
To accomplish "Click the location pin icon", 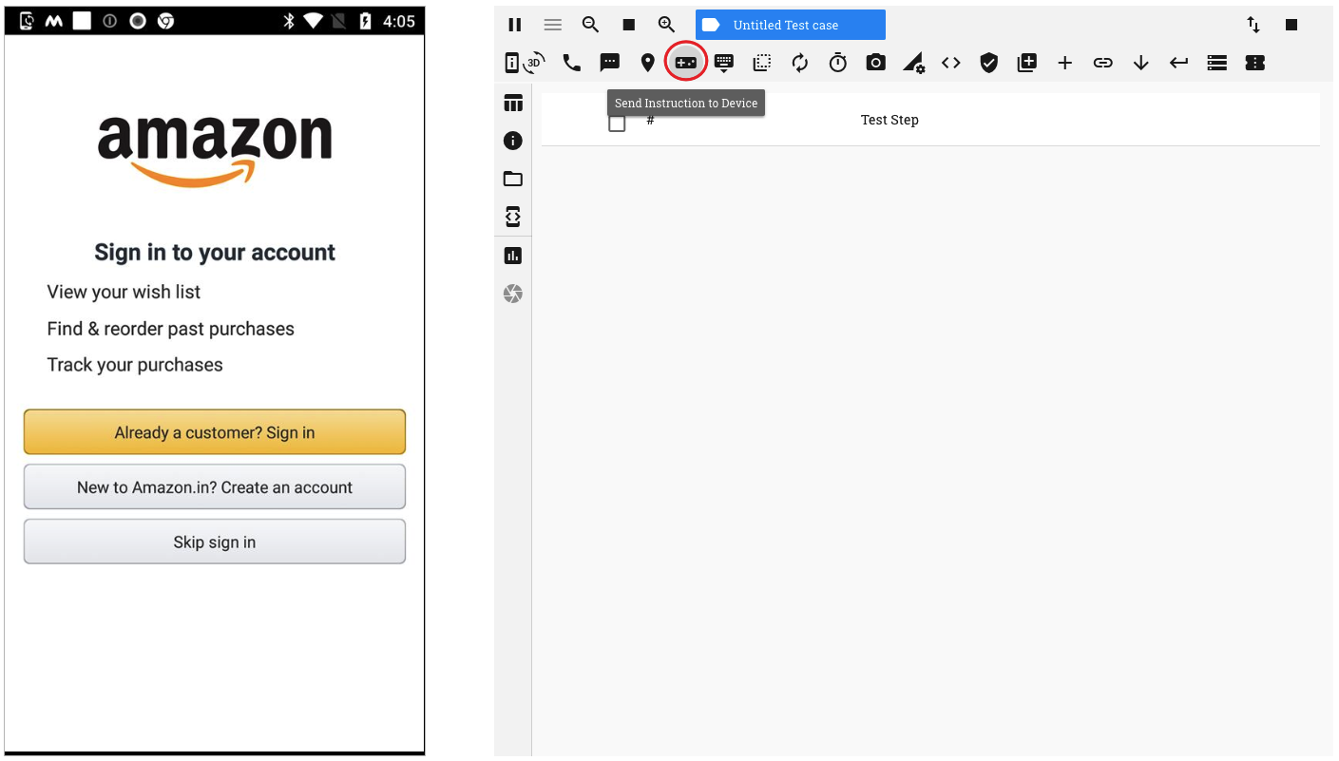I will point(647,63).
